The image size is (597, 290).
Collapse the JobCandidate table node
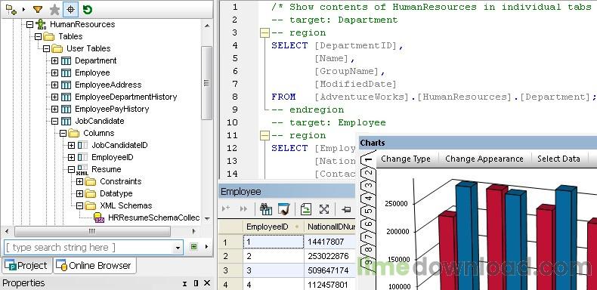coord(55,121)
